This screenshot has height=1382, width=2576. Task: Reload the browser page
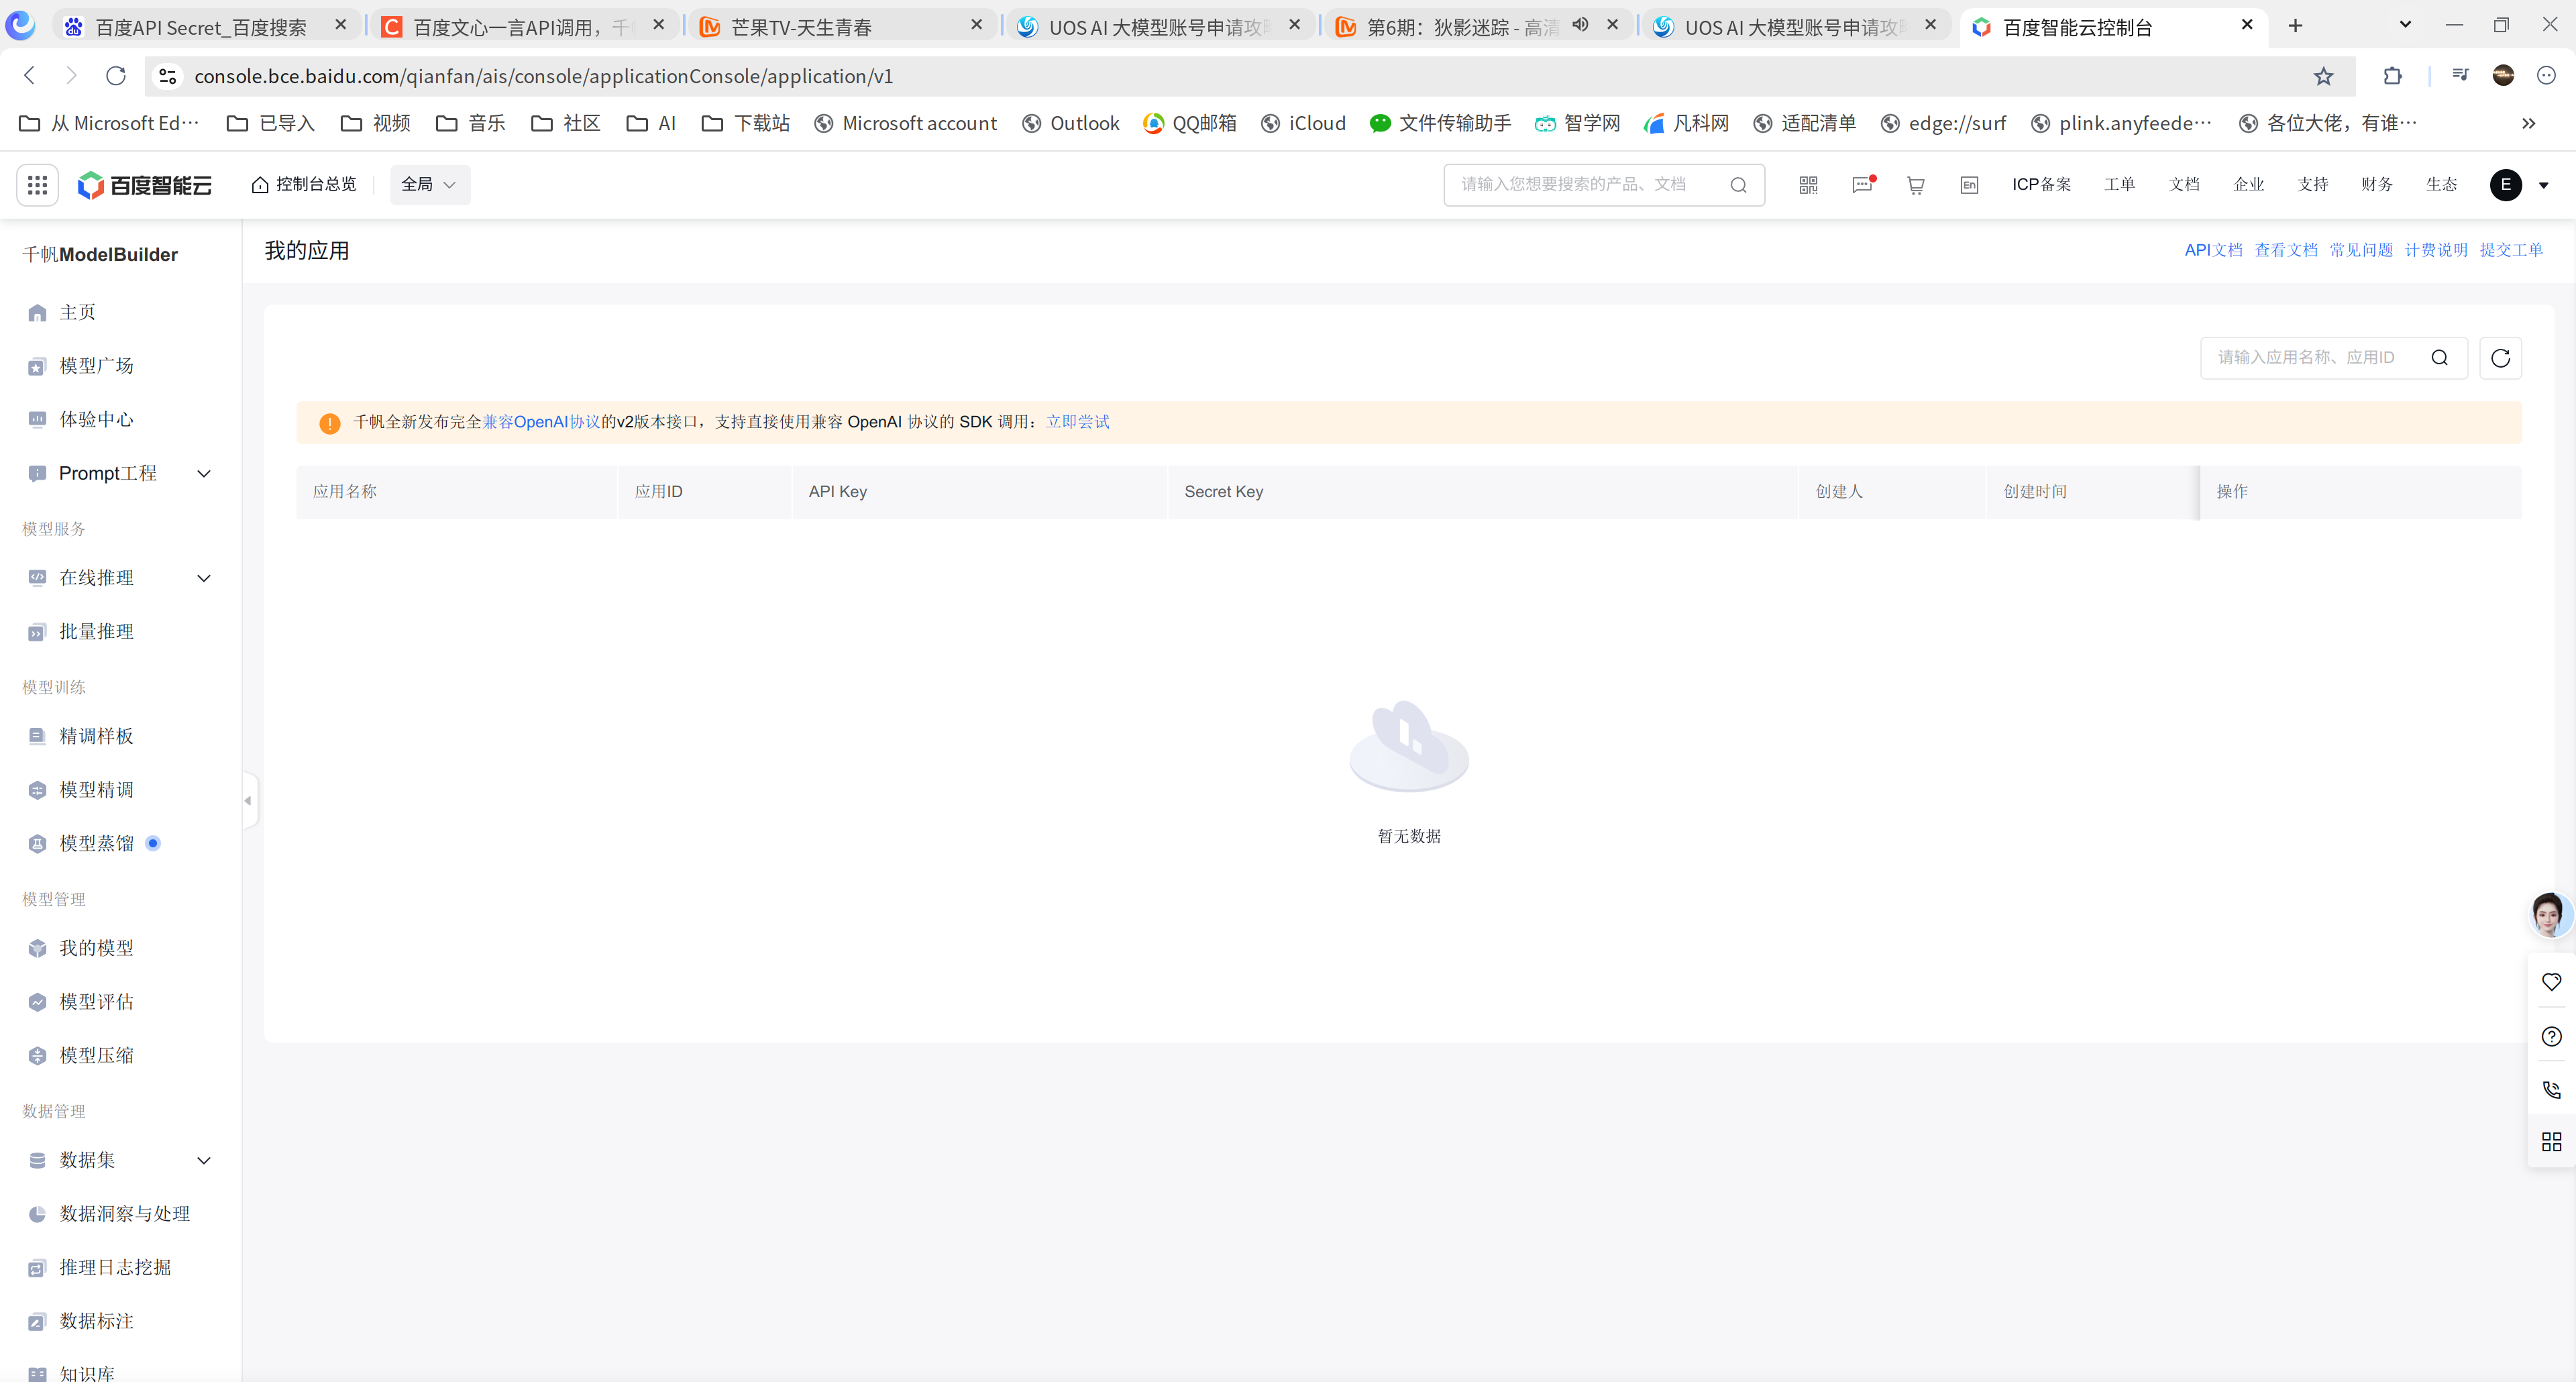point(116,76)
